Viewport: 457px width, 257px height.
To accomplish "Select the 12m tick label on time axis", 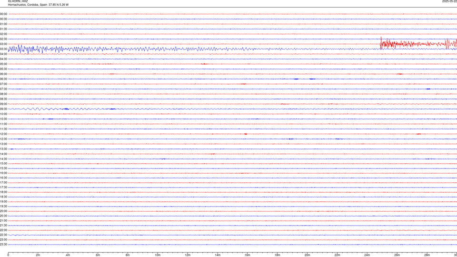I will [x=188, y=255].
